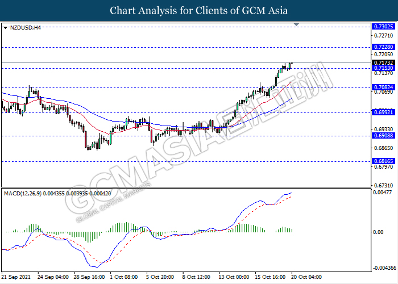Viewport: 398px width, 284px height.
Task: Click the chart shift triangle marker at top
Action: (x=296, y=24)
